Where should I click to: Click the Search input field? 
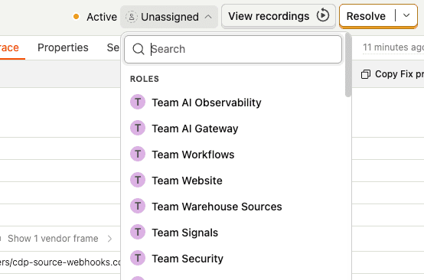click(x=233, y=50)
